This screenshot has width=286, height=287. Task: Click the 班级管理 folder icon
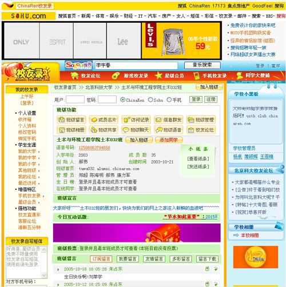(x=191, y=119)
